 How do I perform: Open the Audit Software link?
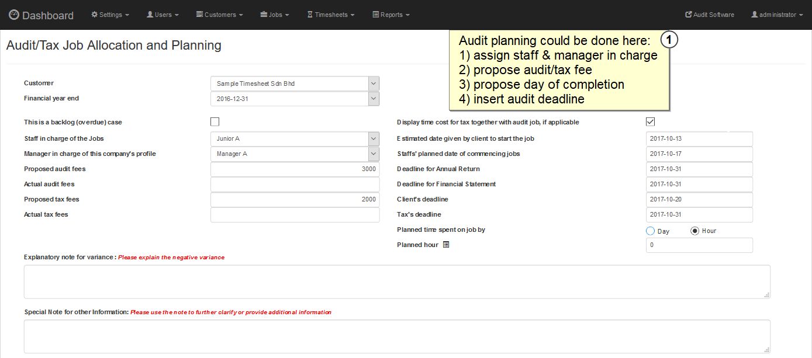709,15
